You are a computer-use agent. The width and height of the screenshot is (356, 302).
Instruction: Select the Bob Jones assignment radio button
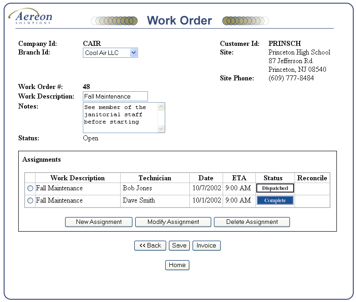tap(31, 188)
